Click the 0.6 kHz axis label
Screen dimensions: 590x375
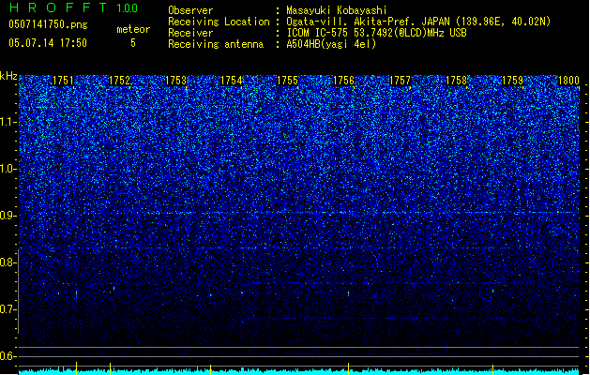[8, 356]
